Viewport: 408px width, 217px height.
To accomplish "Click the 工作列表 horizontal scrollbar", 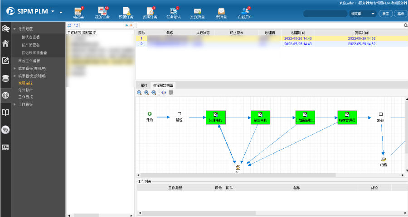I will (198, 213).
